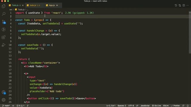
Task: Open the Extensions view
Action: [4, 37]
